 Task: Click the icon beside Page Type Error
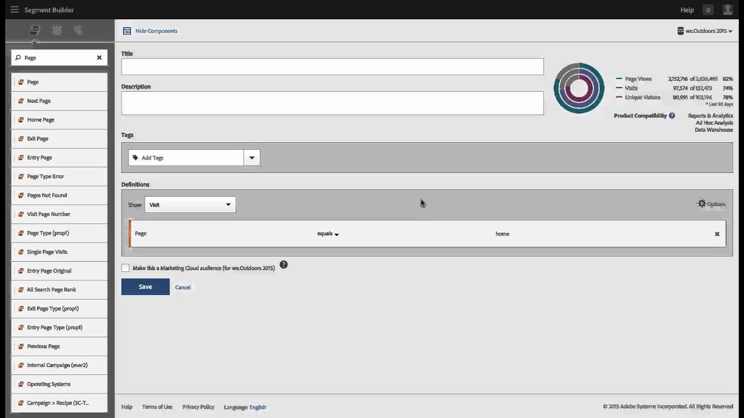pyautogui.click(x=21, y=176)
